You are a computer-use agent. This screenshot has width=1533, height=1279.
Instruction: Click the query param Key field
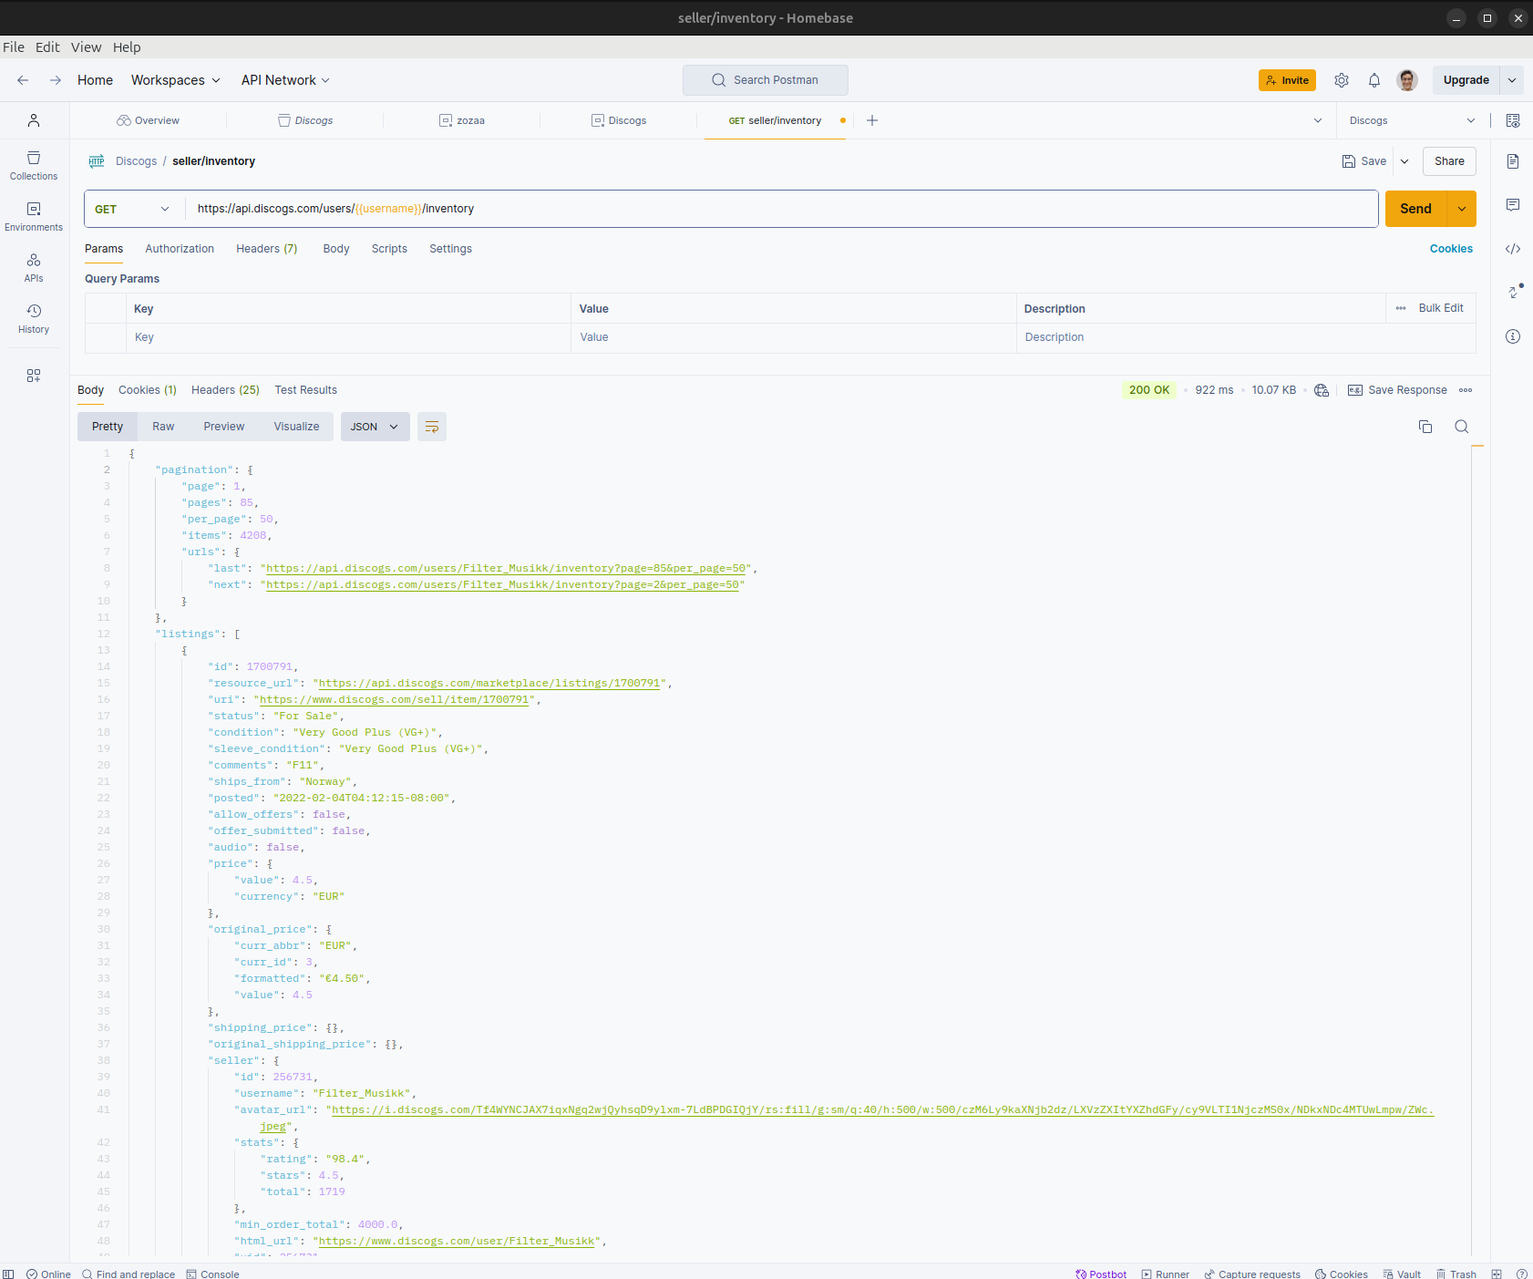click(348, 337)
